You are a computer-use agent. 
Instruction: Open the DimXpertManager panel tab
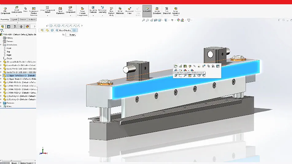[21, 27]
